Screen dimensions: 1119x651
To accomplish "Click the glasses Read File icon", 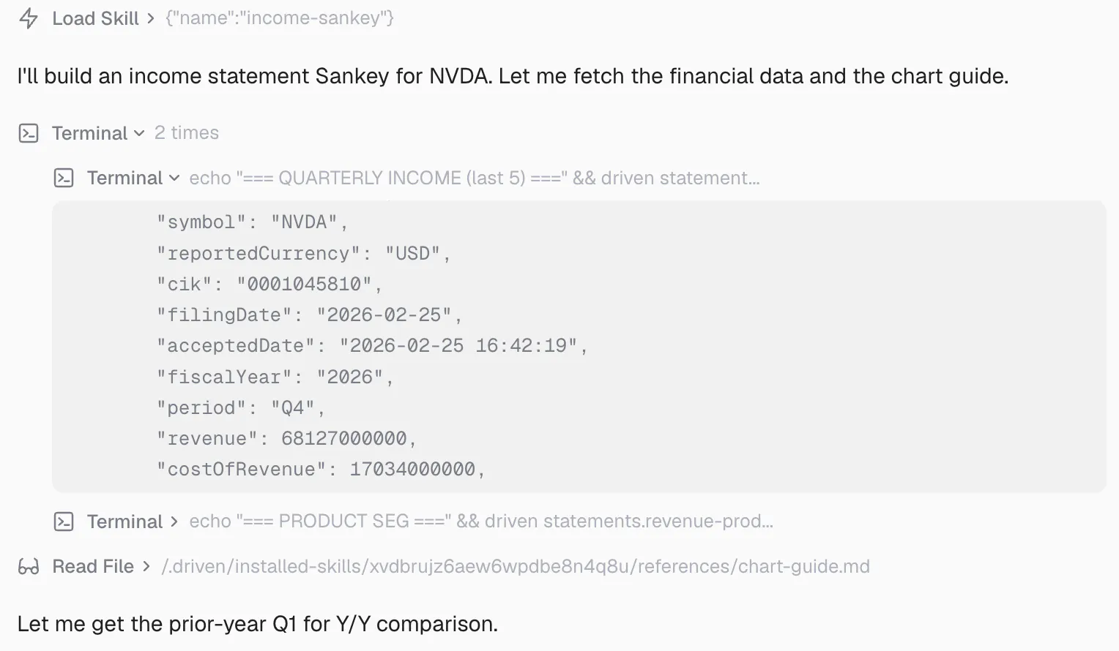I will (29, 567).
